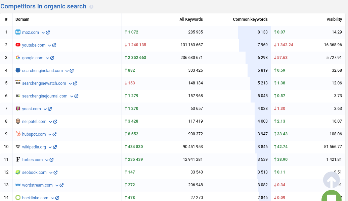Screen dimensions: 348x201
Task: Click the common keywords value 8 133
Action: click(x=263, y=32)
